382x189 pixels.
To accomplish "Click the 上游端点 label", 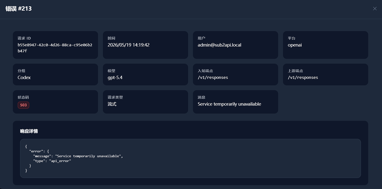I will click(295, 71).
